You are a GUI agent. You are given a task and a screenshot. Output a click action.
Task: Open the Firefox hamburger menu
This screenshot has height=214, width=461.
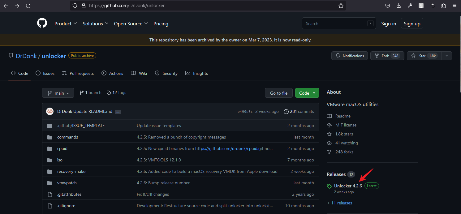click(454, 6)
